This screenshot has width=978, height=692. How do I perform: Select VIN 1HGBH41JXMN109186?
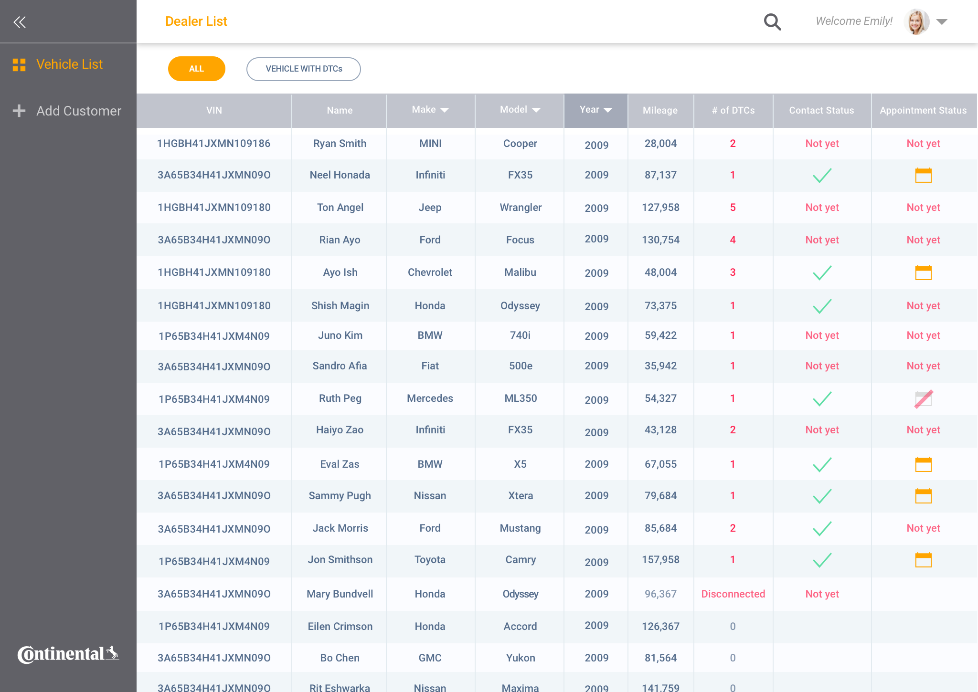[x=214, y=144]
